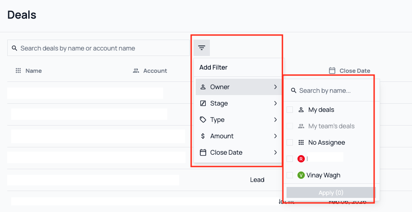Expand the Amount submenu chevron
Screen dimensions: 412x212
(x=276, y=136)
